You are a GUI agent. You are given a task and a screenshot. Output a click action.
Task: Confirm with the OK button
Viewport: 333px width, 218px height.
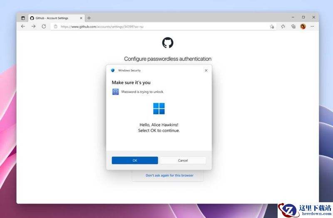135,160
